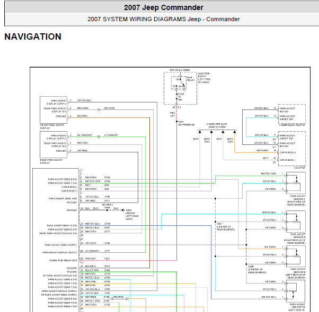Select the '2007 SYSTEM WIRING DIAGRAMS Jeep - Commander' subtitle
Image resolution: width=319 pixels, height=312 pixels.
pos(164,19)
